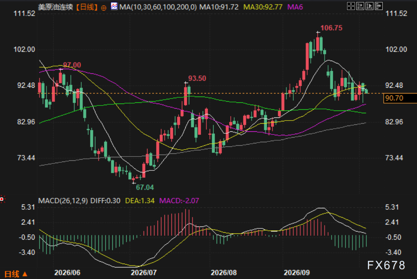The width and height of the screenshot is (417, 279).
Task: Click the 2026/07 date axis label
Action: click(x=144, y=272)
